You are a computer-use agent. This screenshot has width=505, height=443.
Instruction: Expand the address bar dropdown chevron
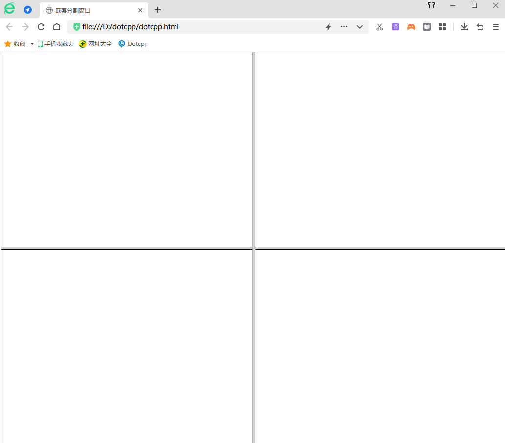pyautogui.click(x=360, y=27)
